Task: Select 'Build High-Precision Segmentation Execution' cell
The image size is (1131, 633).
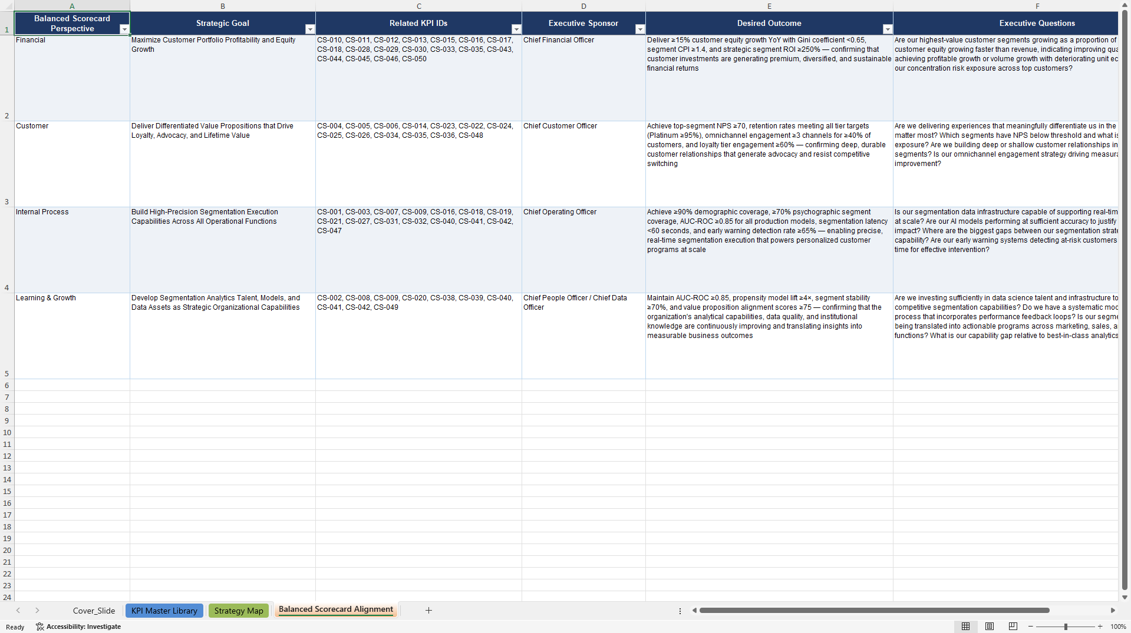Action: click(223, 250)
